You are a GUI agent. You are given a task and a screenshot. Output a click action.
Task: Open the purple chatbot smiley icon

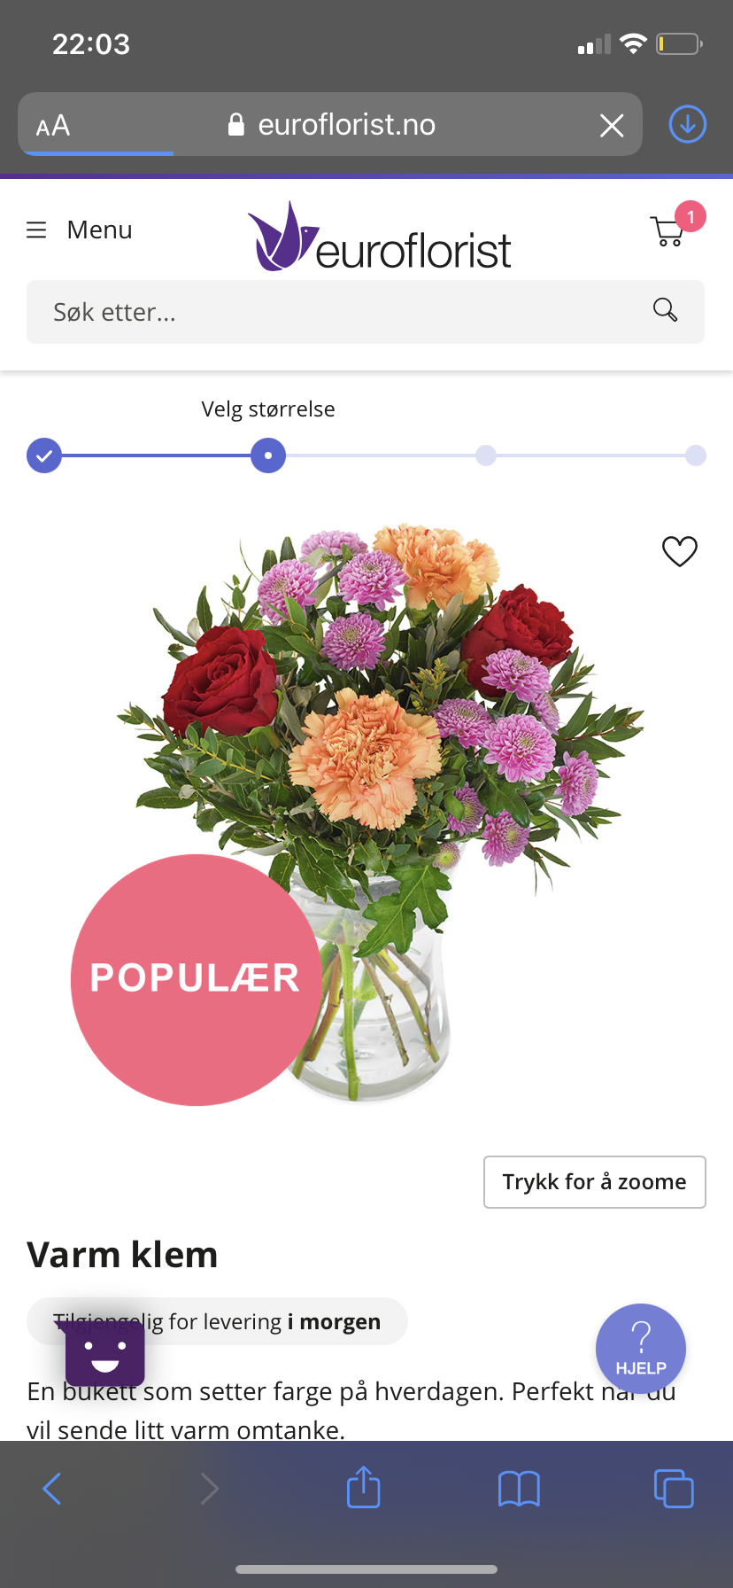point(104,1353)
